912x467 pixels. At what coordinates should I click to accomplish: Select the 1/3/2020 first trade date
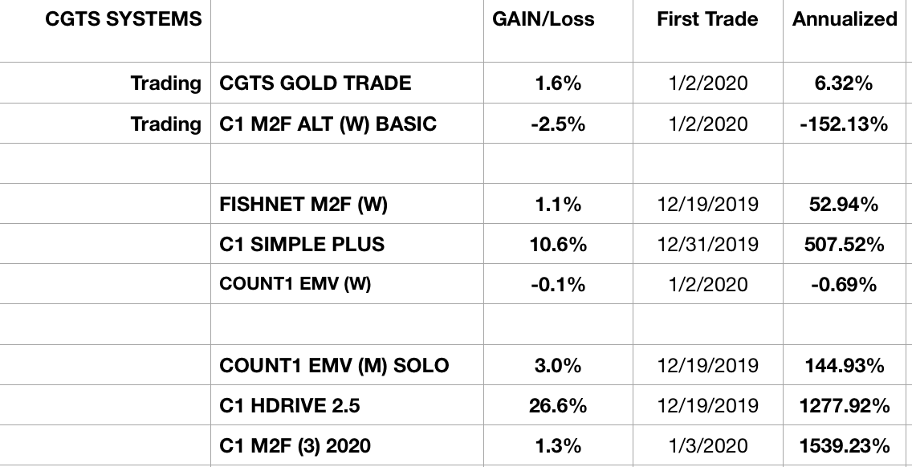click(706, 445)
